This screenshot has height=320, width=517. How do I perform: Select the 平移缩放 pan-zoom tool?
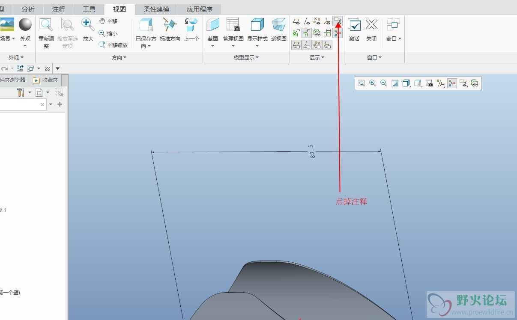click(x=113, y=45)
